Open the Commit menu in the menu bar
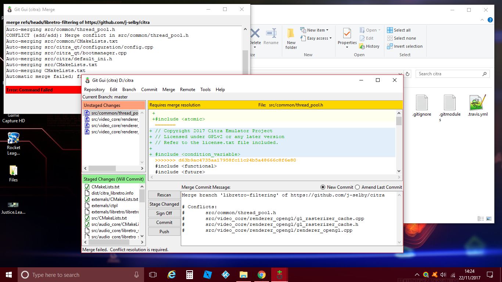Screen dimensions: 502x282 pyautogui.click(x=149, y=90)
